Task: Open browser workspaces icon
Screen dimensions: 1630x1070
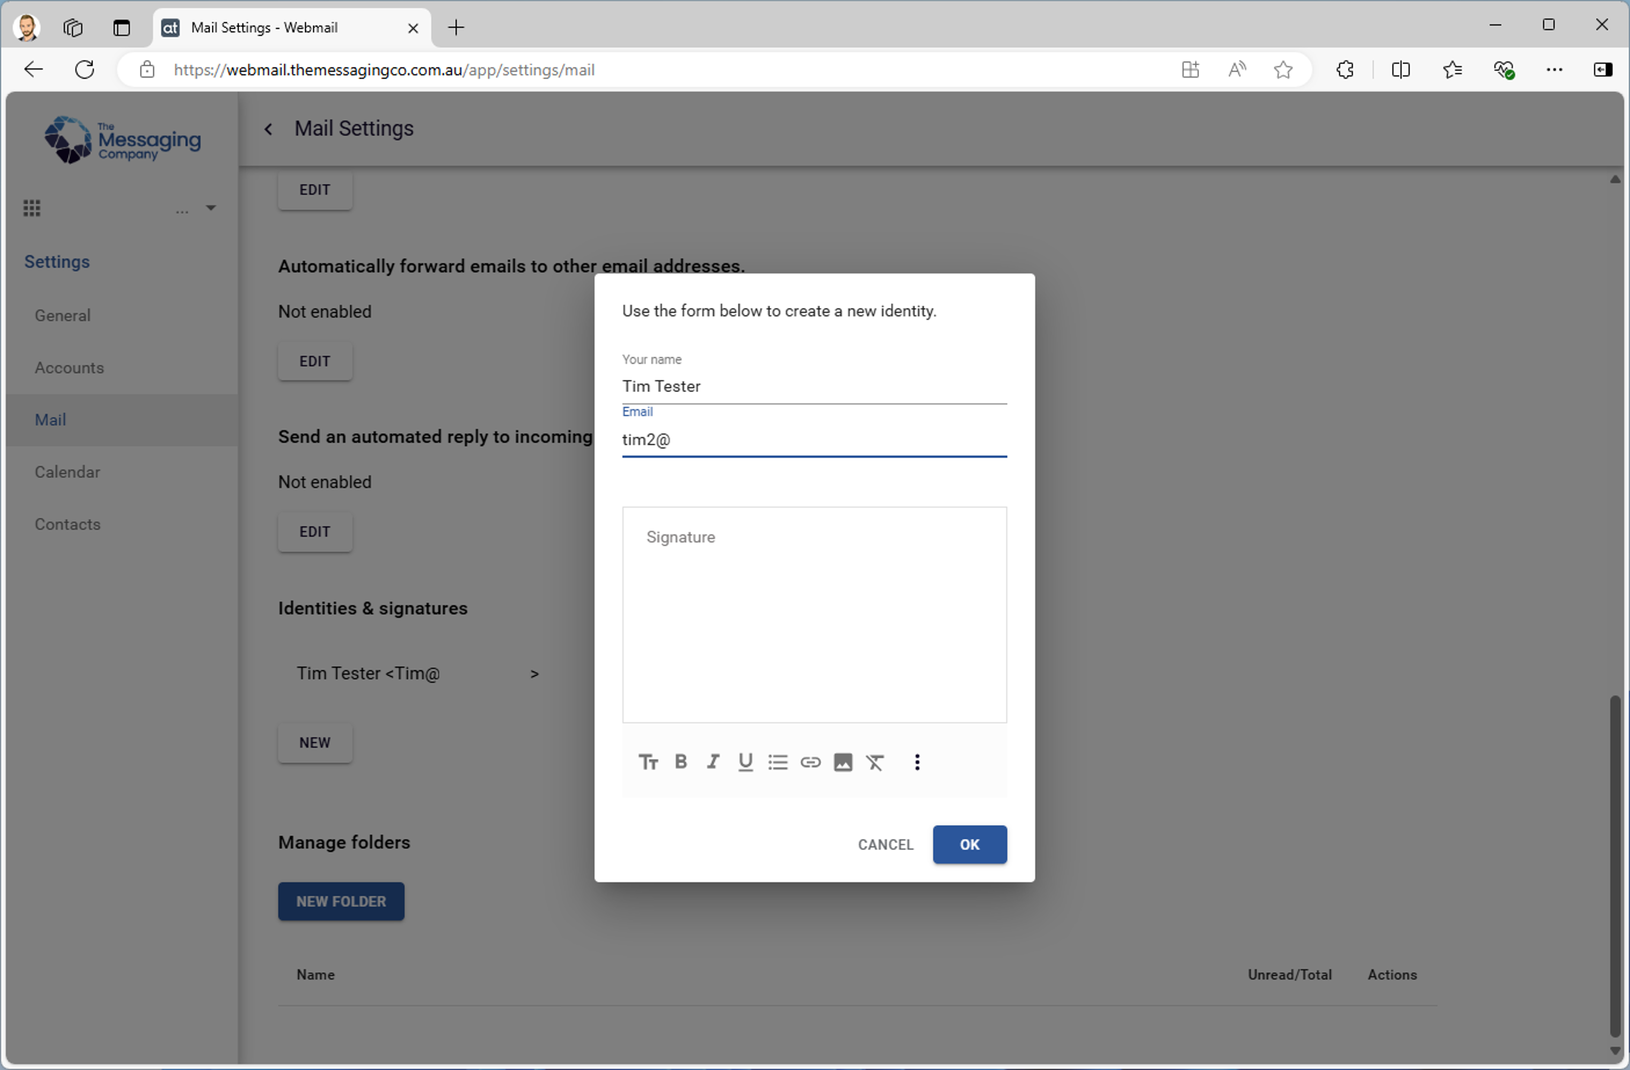Action: [x=73, y=27]
